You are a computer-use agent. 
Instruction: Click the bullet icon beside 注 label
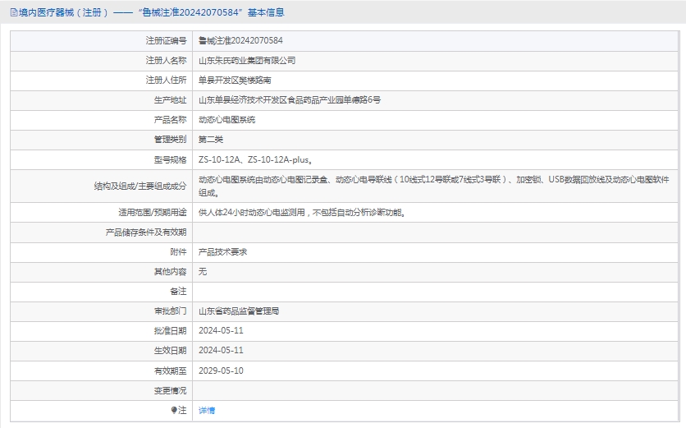(174, 410)
